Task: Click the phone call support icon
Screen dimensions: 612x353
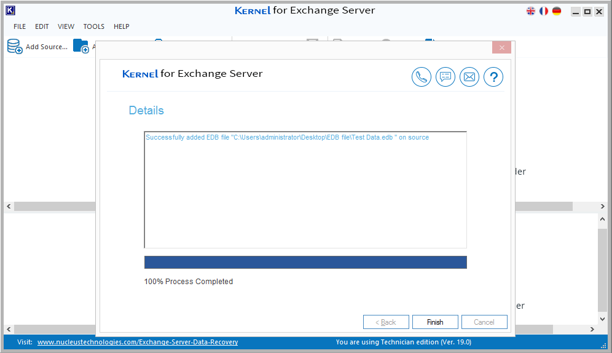Action: point(421,77)
